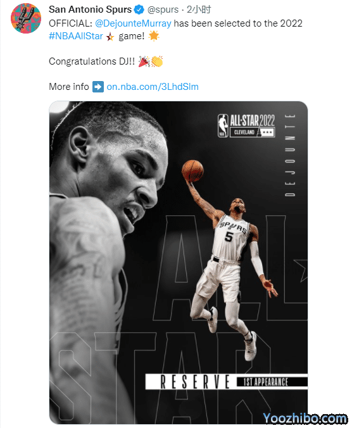The height and width of the screenshot is (428, 352).
Task: Open the @spurs handle
Action: pyautogui.click(x=163, y=9)
